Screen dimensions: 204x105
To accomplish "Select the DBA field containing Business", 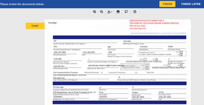I will 155,41.
